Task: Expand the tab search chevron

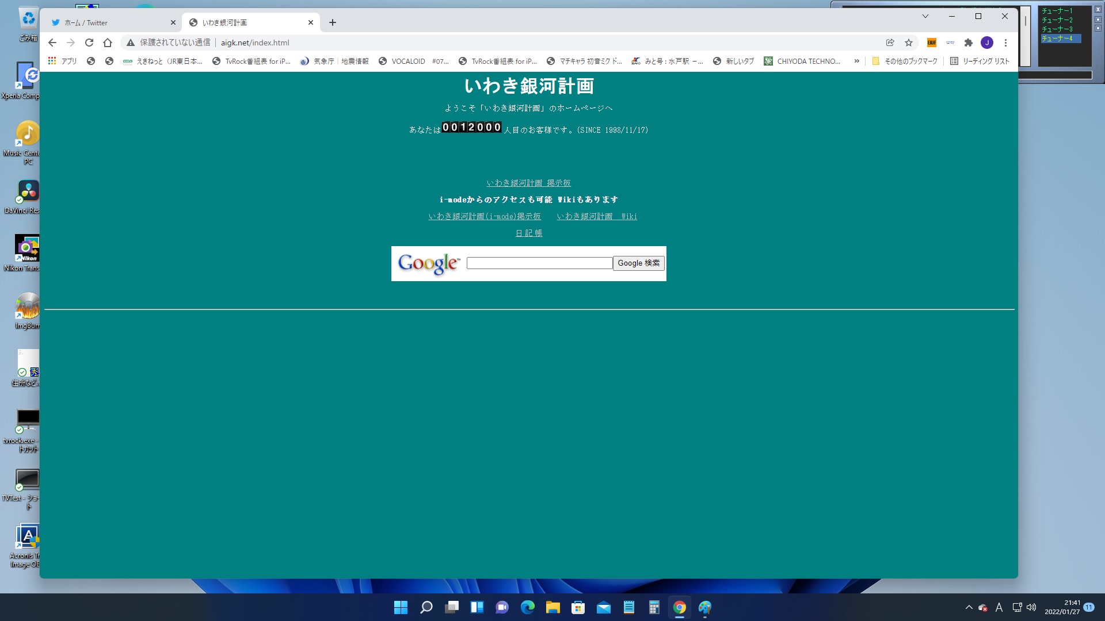Action: pos(925,16)
